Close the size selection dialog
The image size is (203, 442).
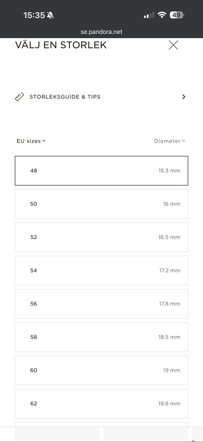pos(173,45)
